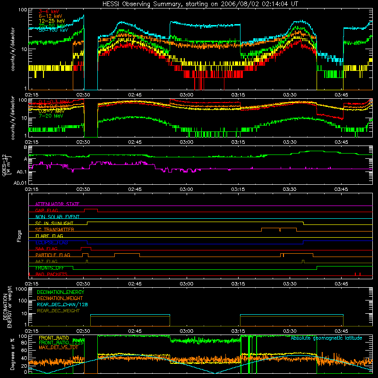This screenshot has width=378, height=378.
Task: Click the 80 tick on Degrees or % axis
Action: 24,343
